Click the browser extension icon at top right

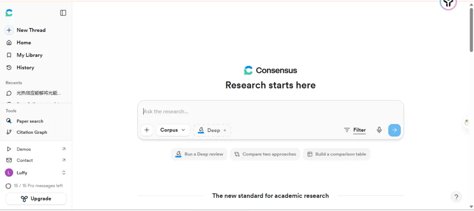(x=448, y=4)
